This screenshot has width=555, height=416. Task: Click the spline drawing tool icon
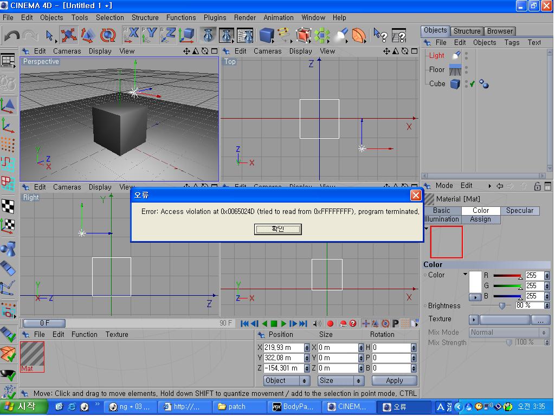(284, 35)
